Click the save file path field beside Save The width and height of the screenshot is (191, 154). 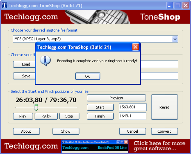[x=159, y=76]
